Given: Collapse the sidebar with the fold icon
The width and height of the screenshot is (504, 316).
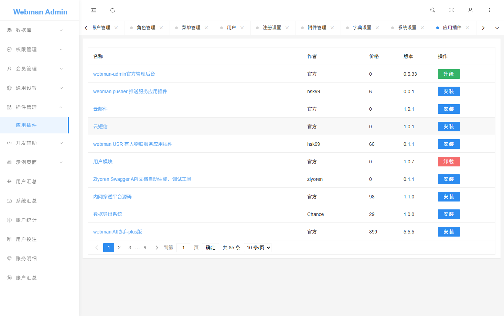Looking at the screenshot, I should (x=94, y=10).
